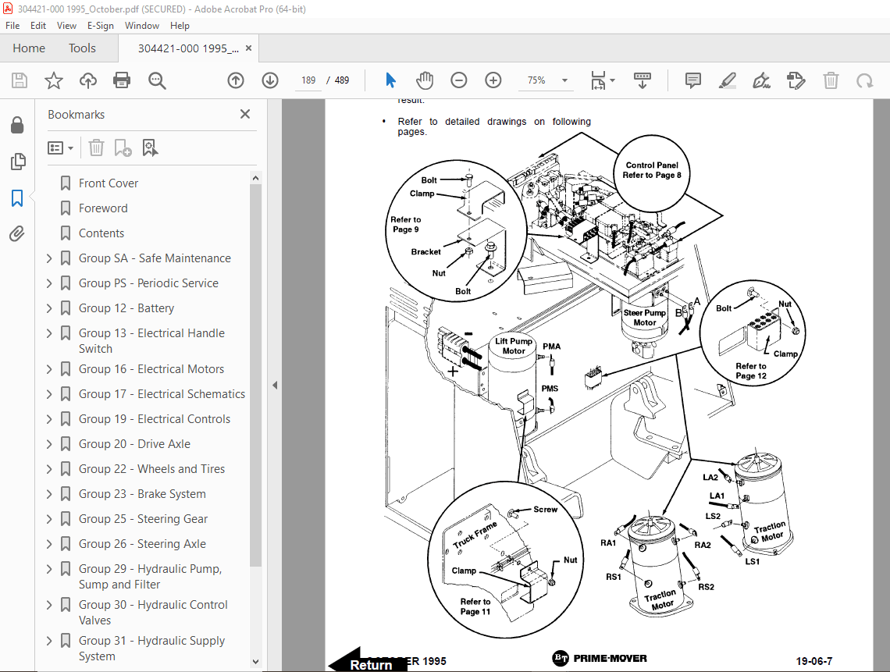This screenshot has height=672, width=890.
Task: Click the Find text magnifier icon
Action: pyautogui.click(x=157, y=80)
